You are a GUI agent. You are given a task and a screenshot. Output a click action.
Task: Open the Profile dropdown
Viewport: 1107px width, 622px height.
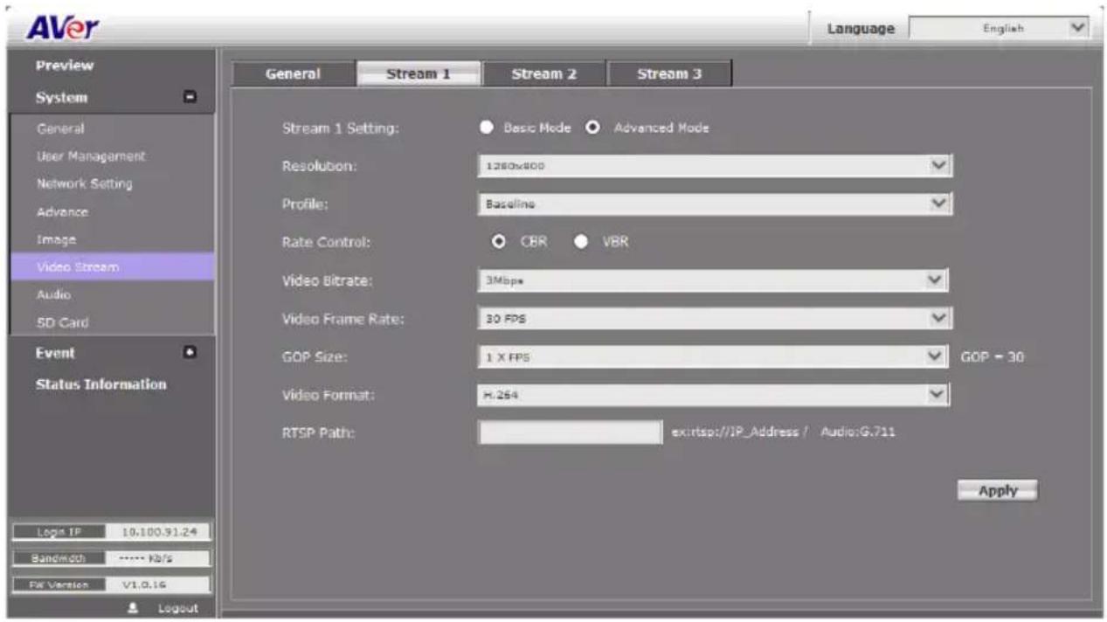click(715, 204)
